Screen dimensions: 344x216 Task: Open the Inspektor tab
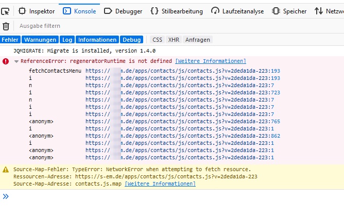(37, 11)
